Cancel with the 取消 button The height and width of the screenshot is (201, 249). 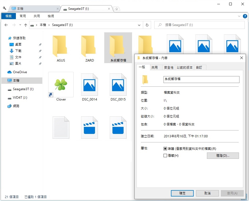pos(207,193)
